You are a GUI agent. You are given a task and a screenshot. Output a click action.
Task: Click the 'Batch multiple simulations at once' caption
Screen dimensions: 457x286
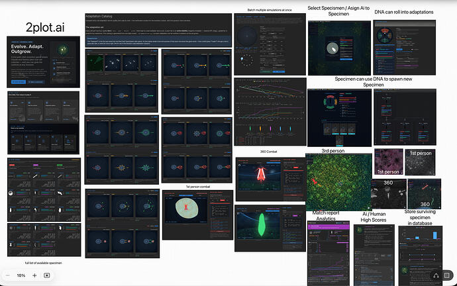270,10
